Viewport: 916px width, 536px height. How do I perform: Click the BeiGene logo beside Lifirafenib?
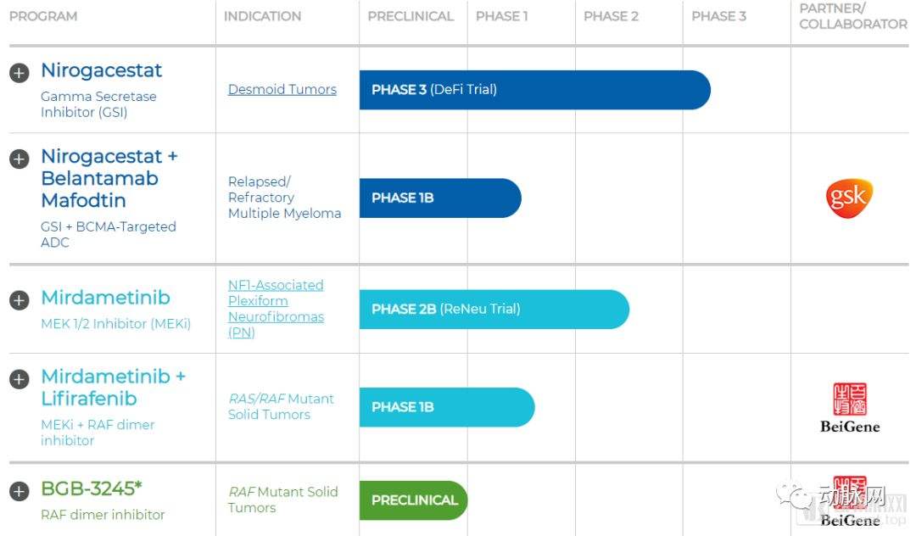(849, 408)
